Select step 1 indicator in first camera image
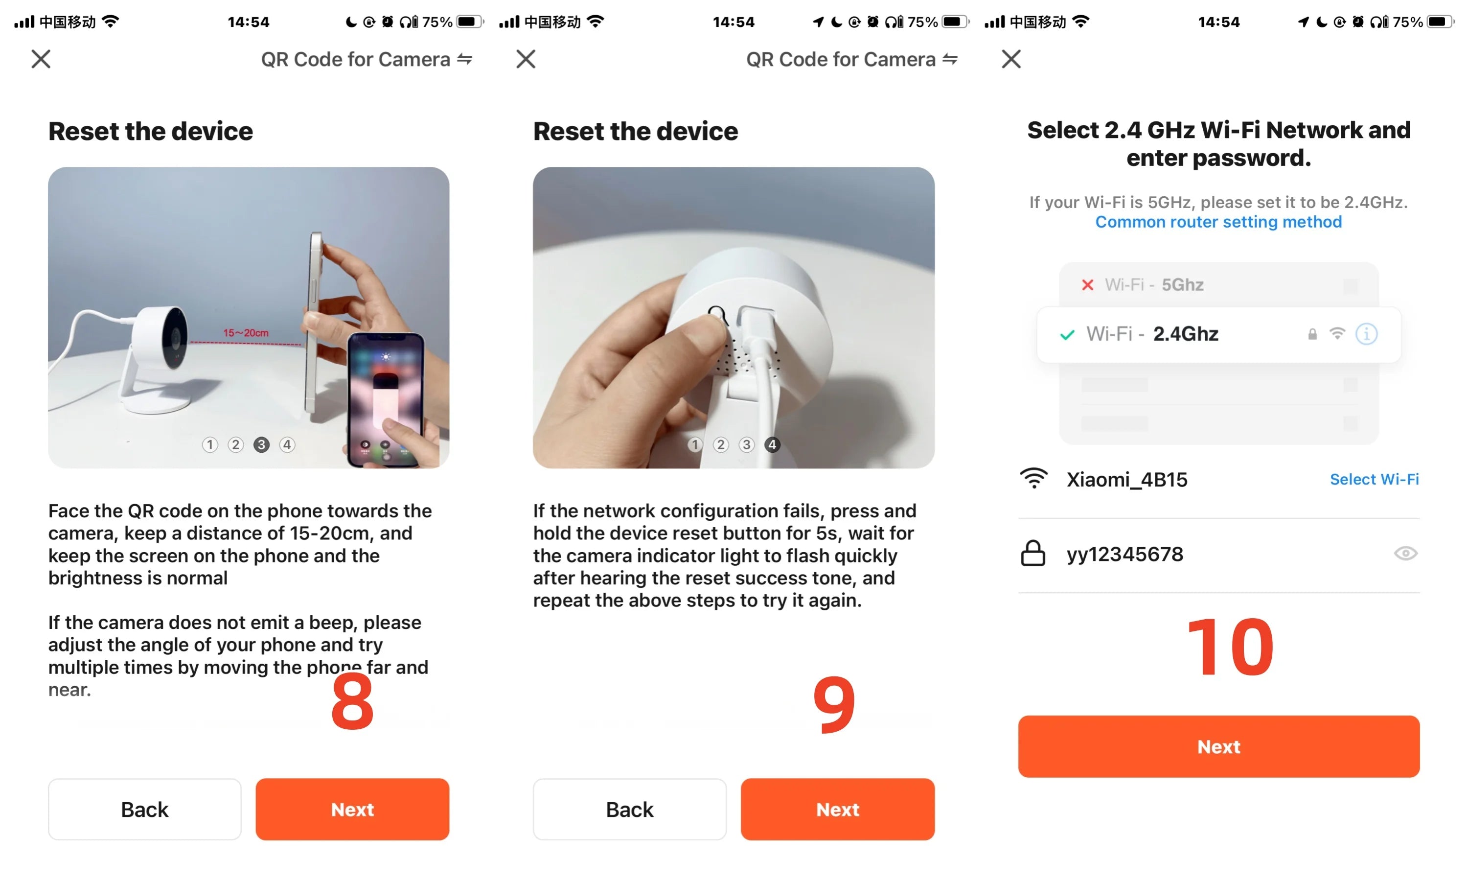Viewport: 1468px width, 881px height. [210, 444]
